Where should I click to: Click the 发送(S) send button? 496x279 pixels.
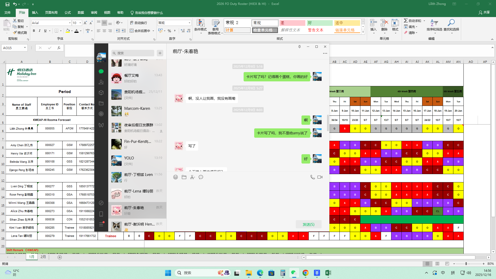pyautogui.click(x=308, y=224)
